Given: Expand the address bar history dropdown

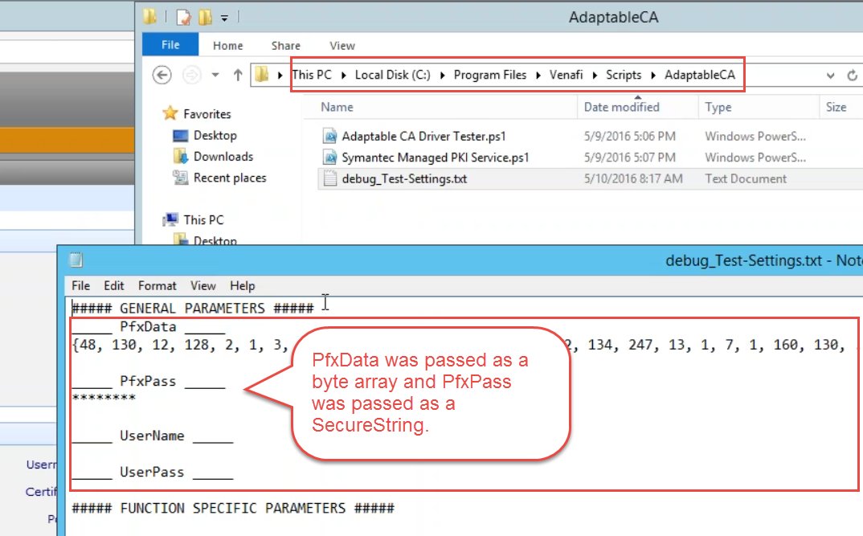Looking at the screenshot, I should pyautogui.click(x=831, y=76).
